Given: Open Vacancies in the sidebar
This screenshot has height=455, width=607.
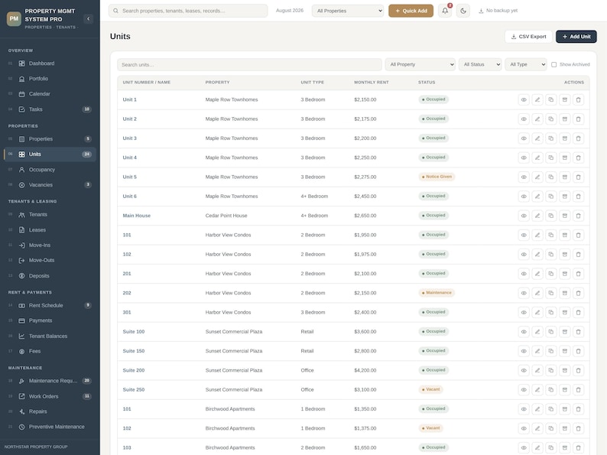Looking at the screenshot, I should [50, 185].
